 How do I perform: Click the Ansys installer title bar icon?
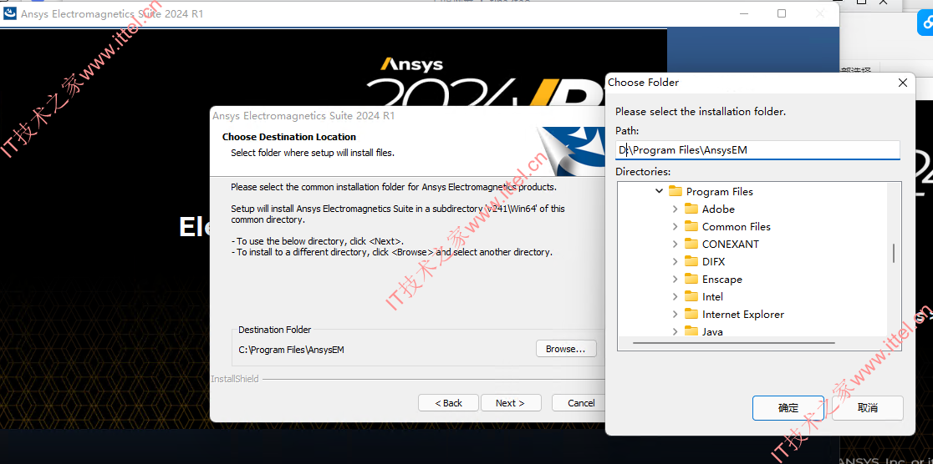pos(10,13)
